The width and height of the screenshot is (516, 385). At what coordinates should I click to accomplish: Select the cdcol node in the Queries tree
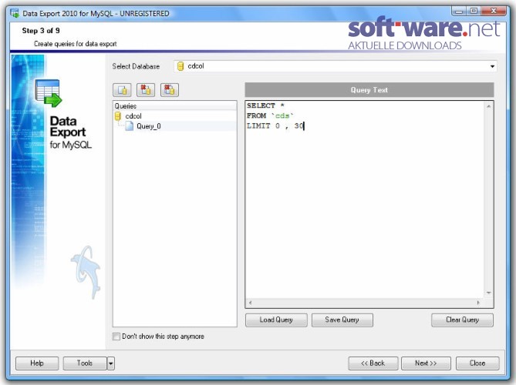pyautogui.click(x=133, y=116)
